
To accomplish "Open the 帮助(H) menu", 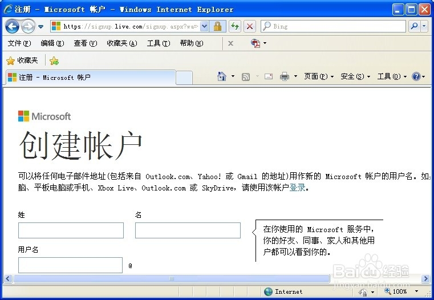I will pyautogui.click(x=192, y=43).
